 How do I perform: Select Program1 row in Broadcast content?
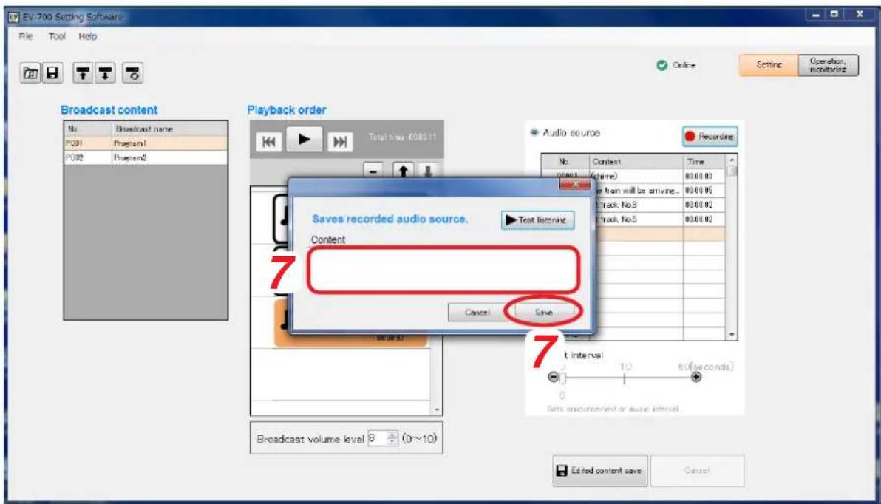(146, 143)
